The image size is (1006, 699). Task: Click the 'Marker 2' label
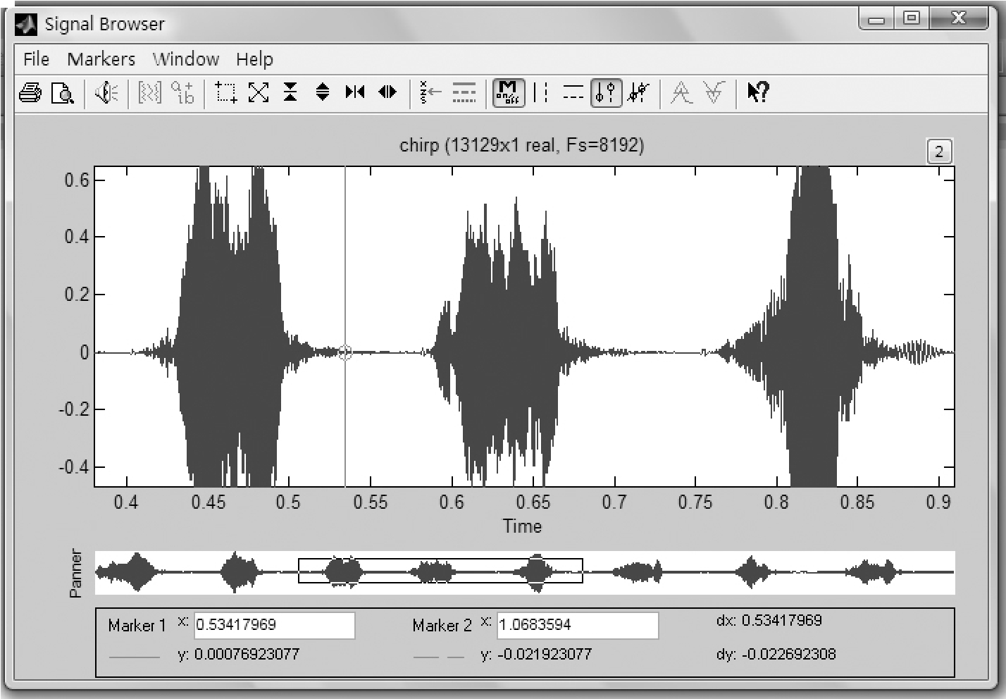[x=442, y=626]
